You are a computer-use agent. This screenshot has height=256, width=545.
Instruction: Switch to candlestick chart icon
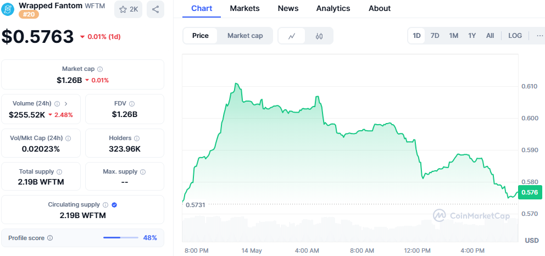point(319,36)
